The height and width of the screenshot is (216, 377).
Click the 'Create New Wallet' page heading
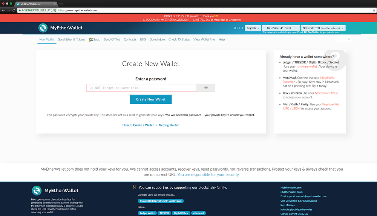(151, 63)
